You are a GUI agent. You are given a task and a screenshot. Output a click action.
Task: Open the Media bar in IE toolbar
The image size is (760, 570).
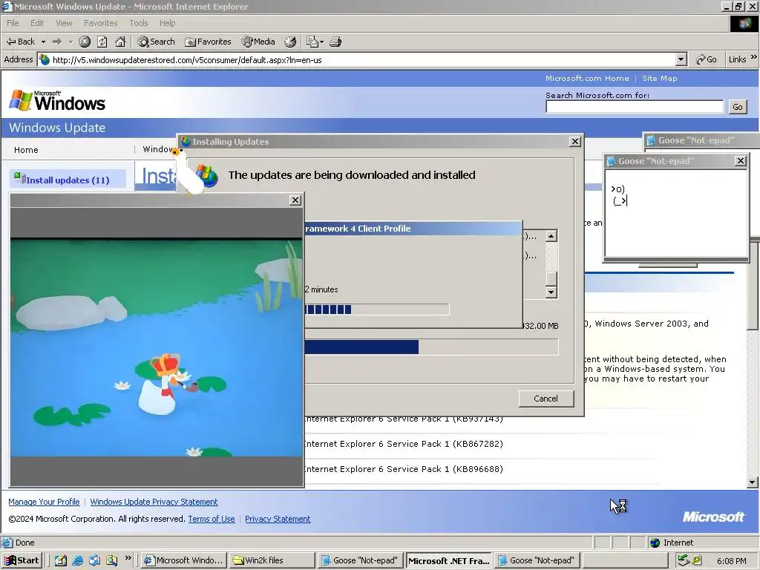pyautogui.click(x=258, y=42)
